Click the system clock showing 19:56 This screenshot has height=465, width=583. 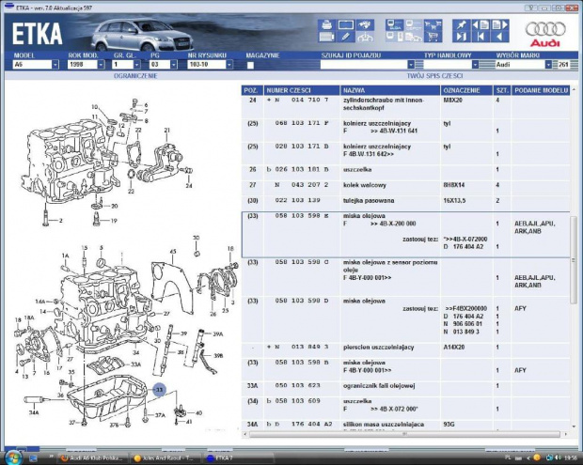(x=573, y=457)
